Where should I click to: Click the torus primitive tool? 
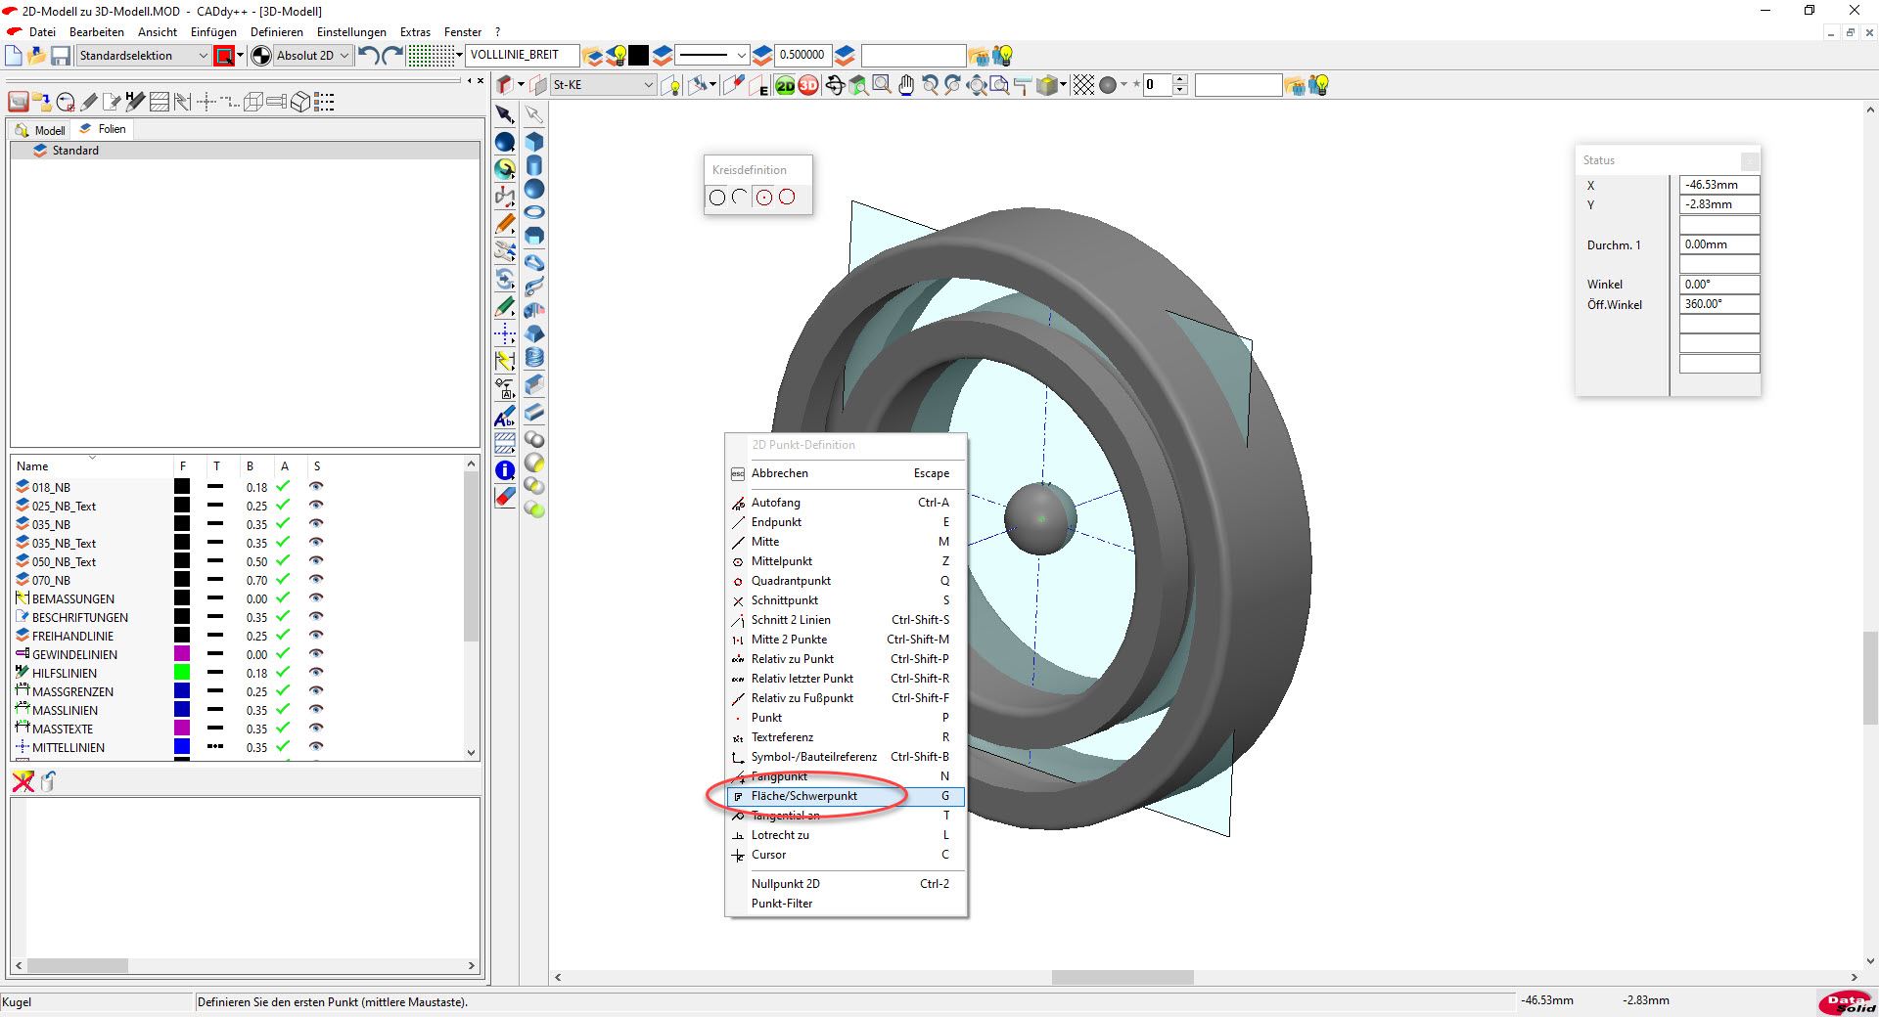pyautogui.click(x=534, y=212)
